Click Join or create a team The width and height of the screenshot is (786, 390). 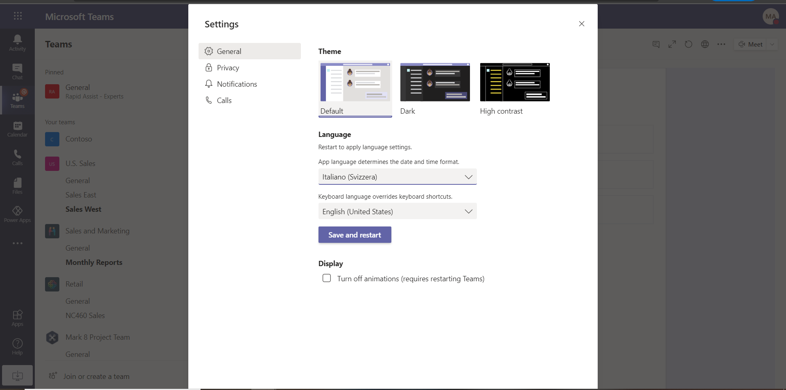pos(96,377)
